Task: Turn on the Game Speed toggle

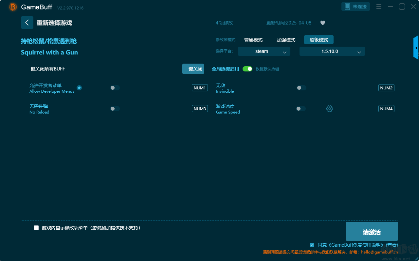Action: click(301, 109)
